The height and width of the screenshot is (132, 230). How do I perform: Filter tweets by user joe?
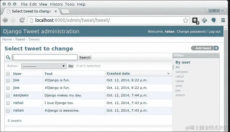[x=178, y=90]
